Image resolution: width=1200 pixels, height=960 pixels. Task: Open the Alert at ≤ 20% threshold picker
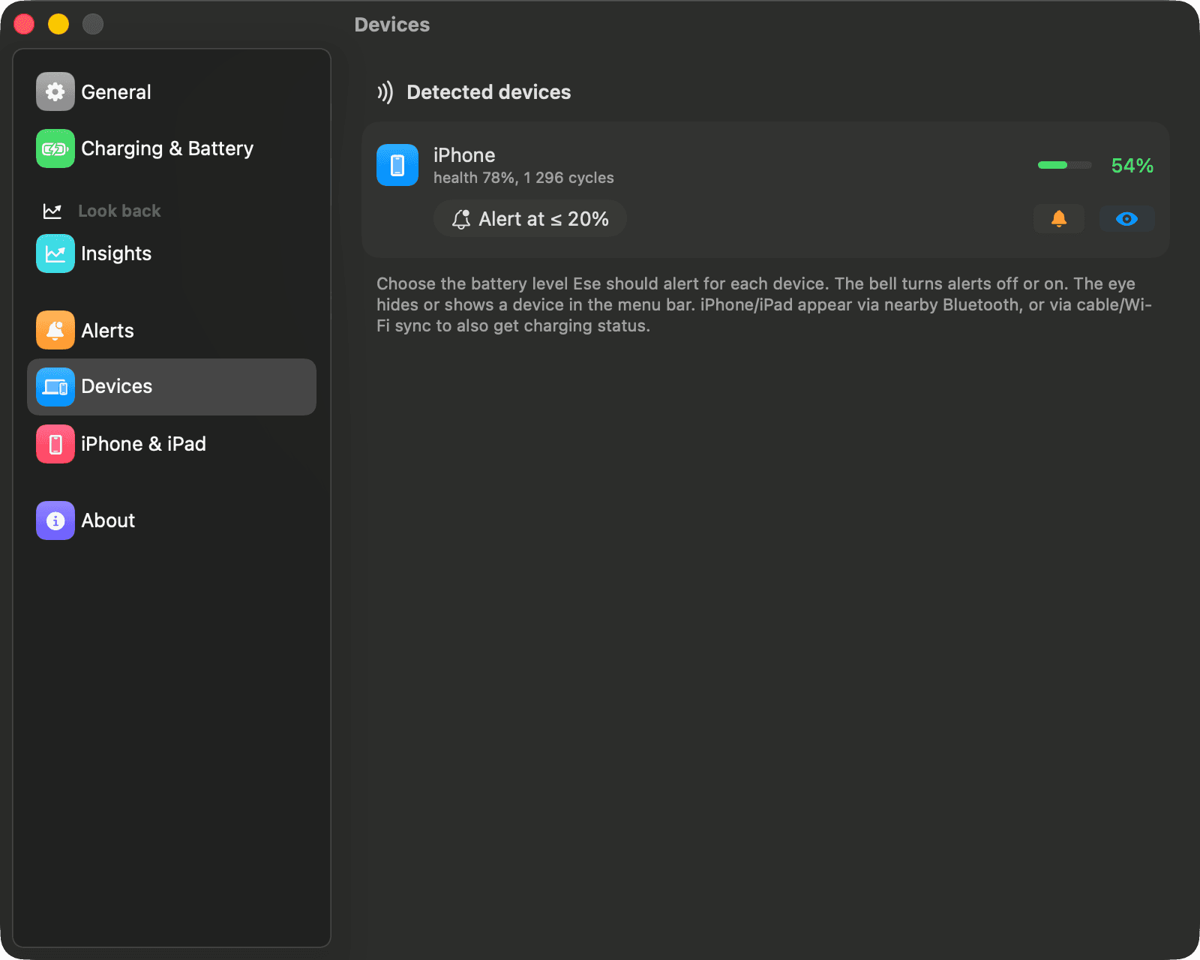pyautogui.click(x=530, y=219)
